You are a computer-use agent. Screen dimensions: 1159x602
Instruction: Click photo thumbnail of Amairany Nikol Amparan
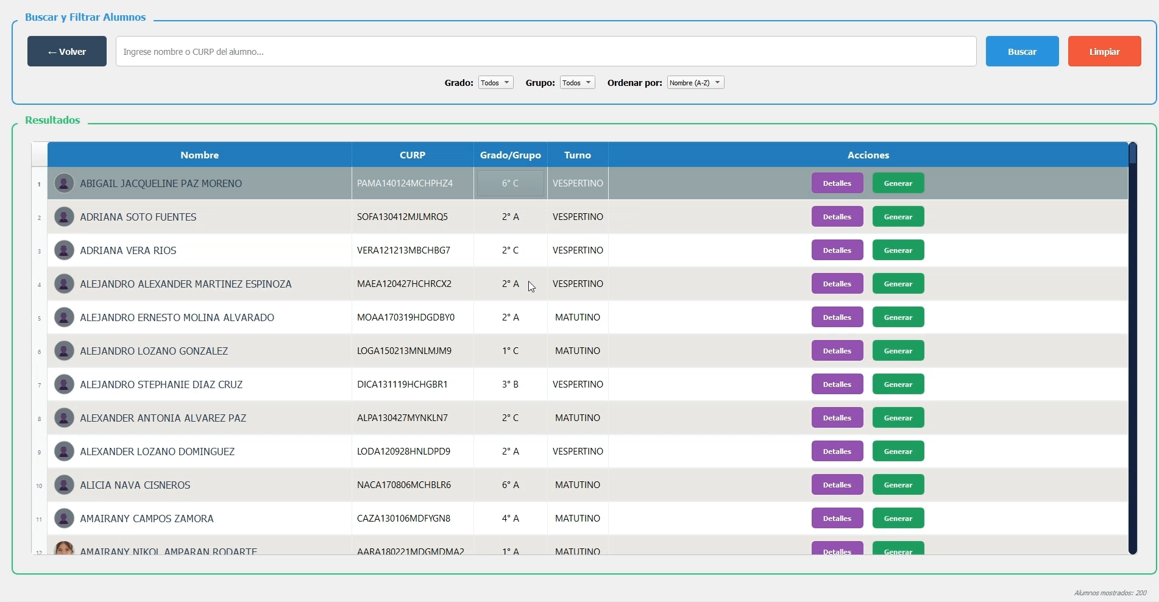(x=64, y=548)
